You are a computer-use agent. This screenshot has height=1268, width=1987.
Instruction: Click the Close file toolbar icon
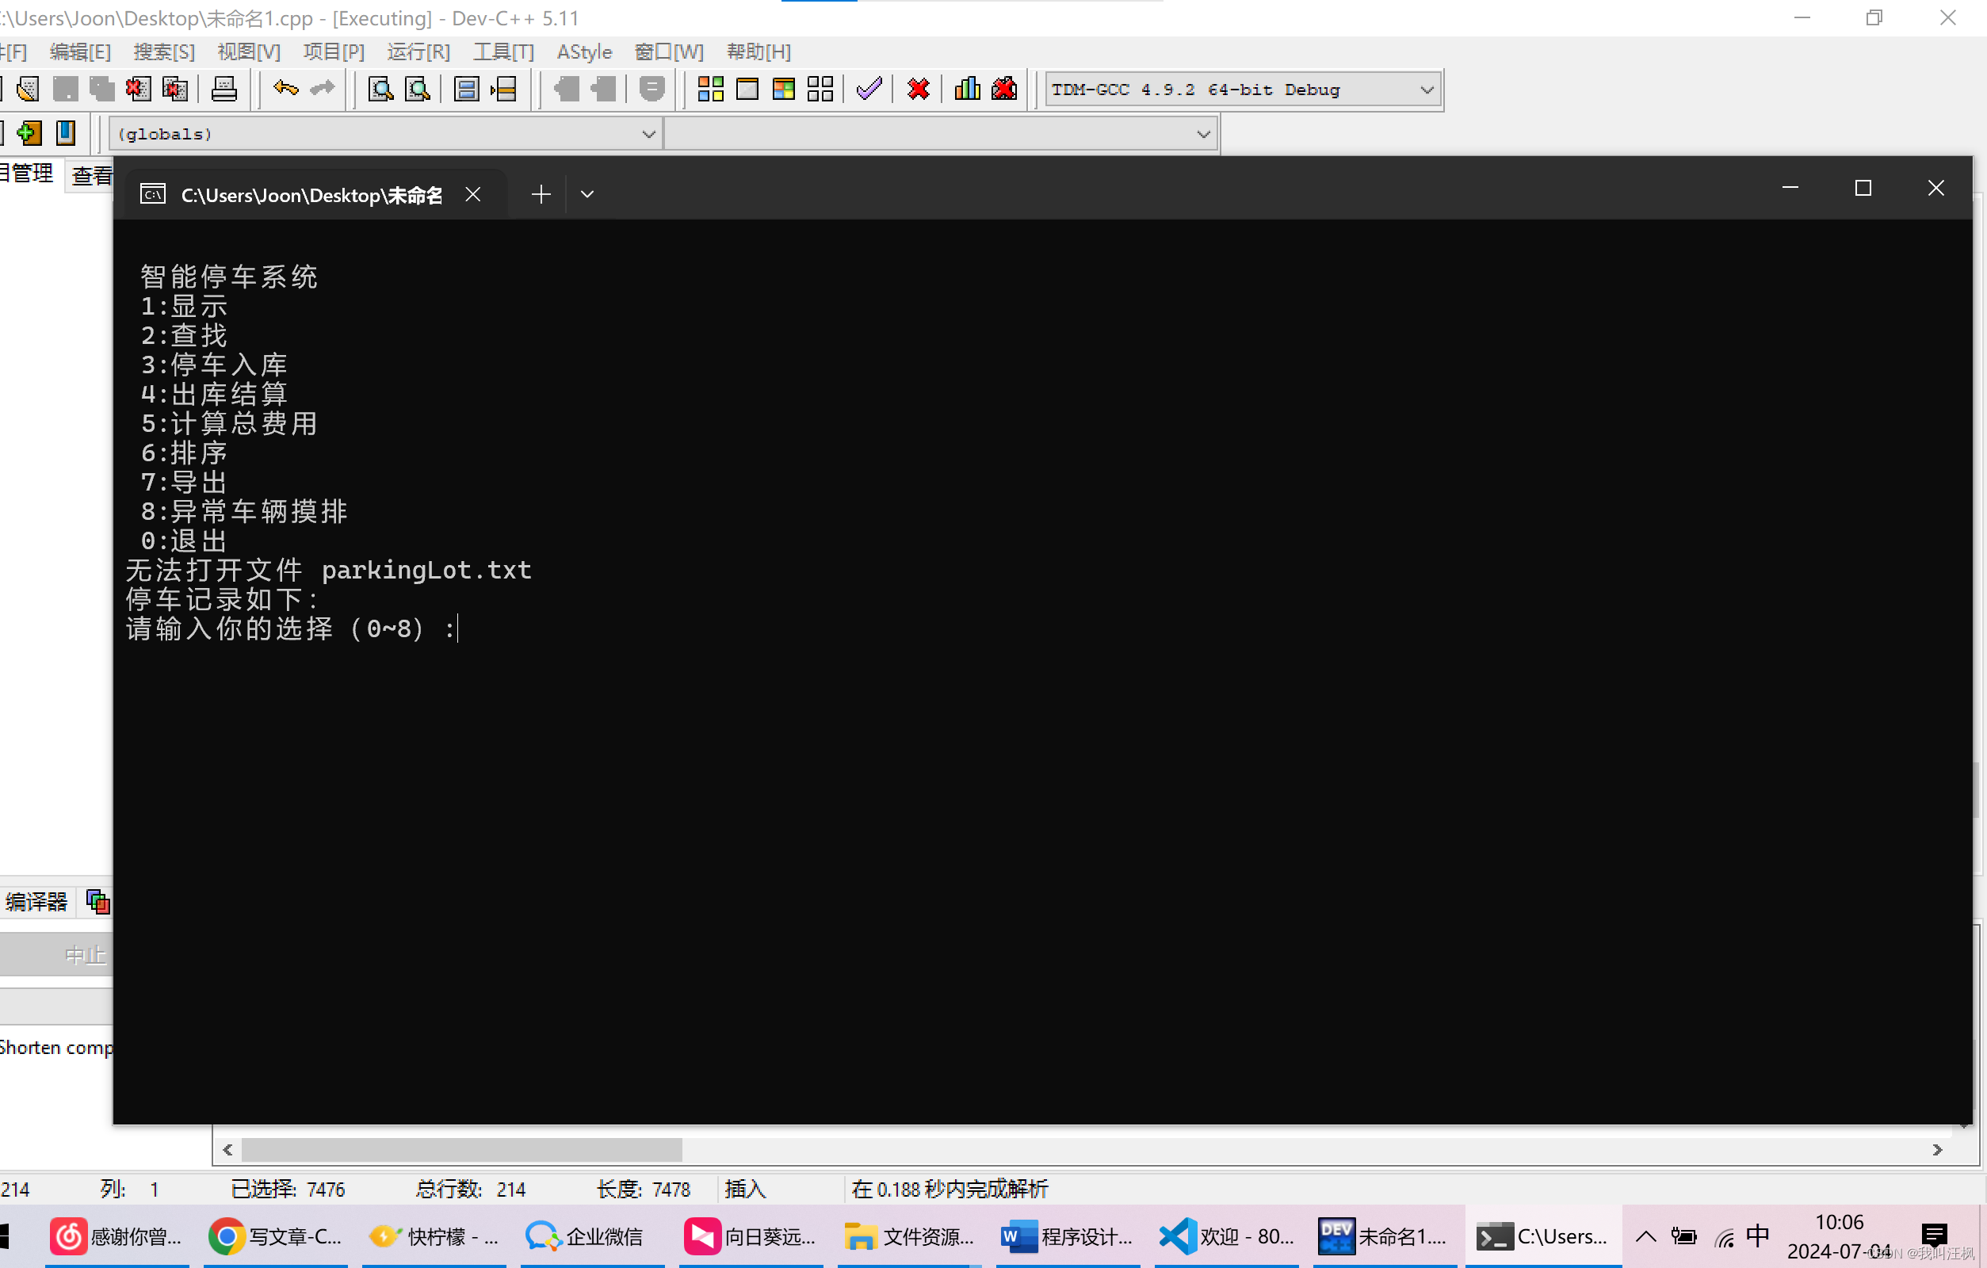tap(138, 88)
